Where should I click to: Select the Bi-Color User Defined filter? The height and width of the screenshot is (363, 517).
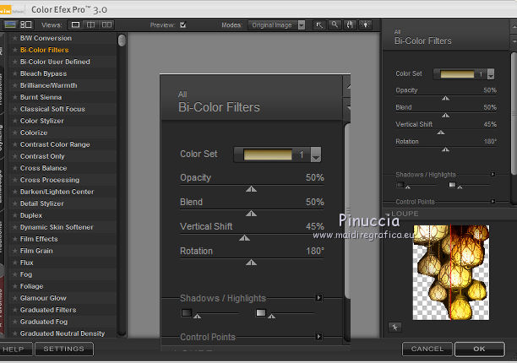pos(55,62)
